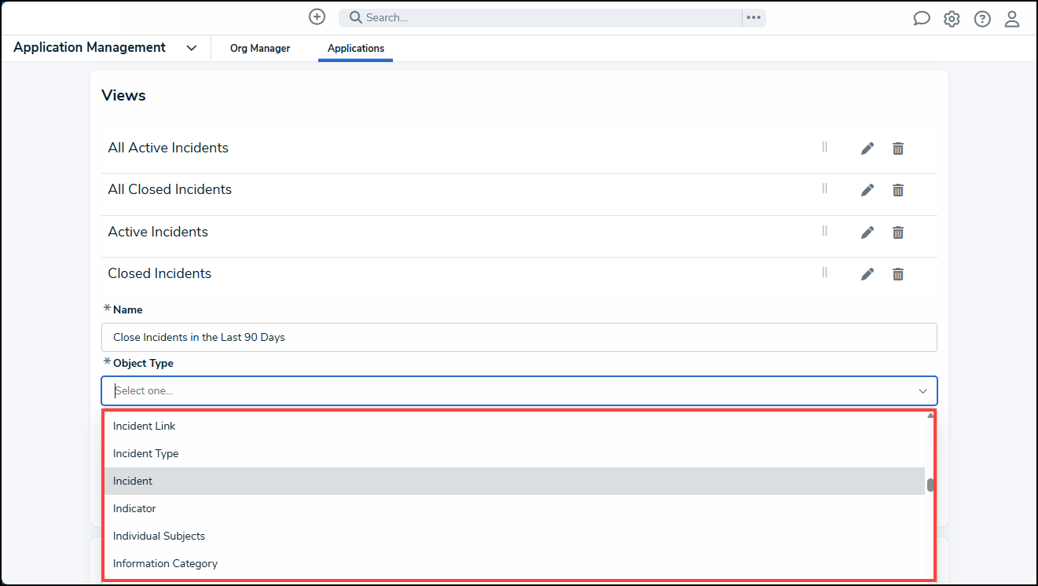Delete the All Closed Incidents view
Viewport: 1038px width, 586px height.
[898, 190]
